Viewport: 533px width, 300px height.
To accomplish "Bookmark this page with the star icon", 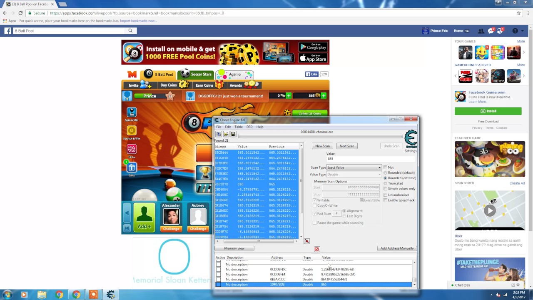I will point(519,13).
